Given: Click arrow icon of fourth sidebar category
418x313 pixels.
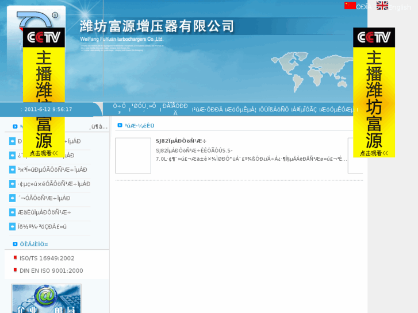Looking at the screenshot, I should 12,184.
